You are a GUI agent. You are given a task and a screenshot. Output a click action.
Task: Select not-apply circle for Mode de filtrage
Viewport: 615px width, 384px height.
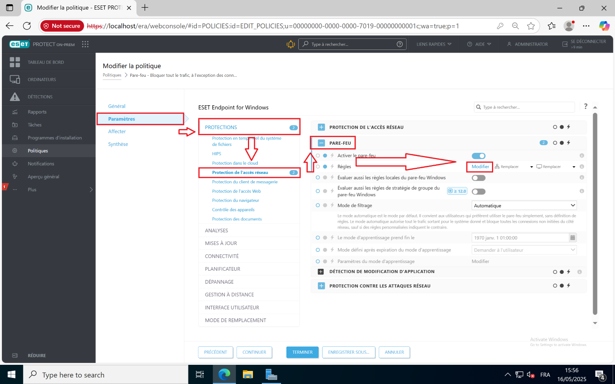[x=318, y=205]
